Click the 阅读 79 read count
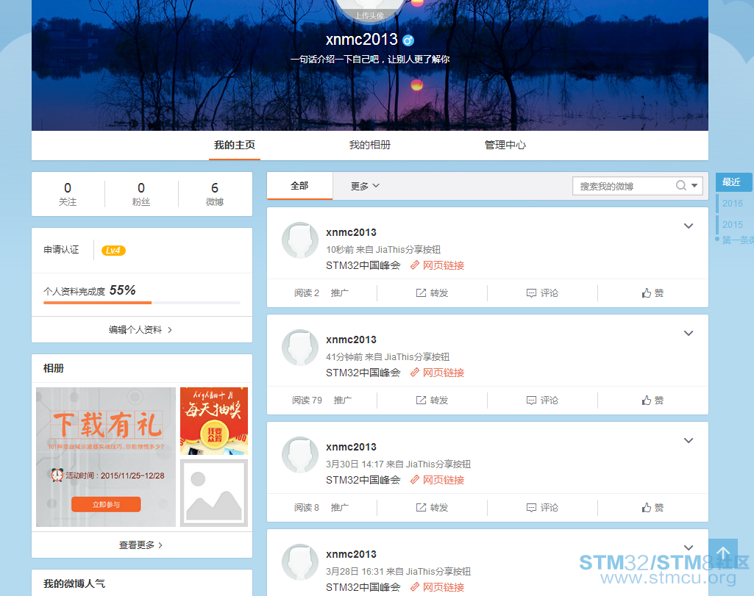 (307, 400)
